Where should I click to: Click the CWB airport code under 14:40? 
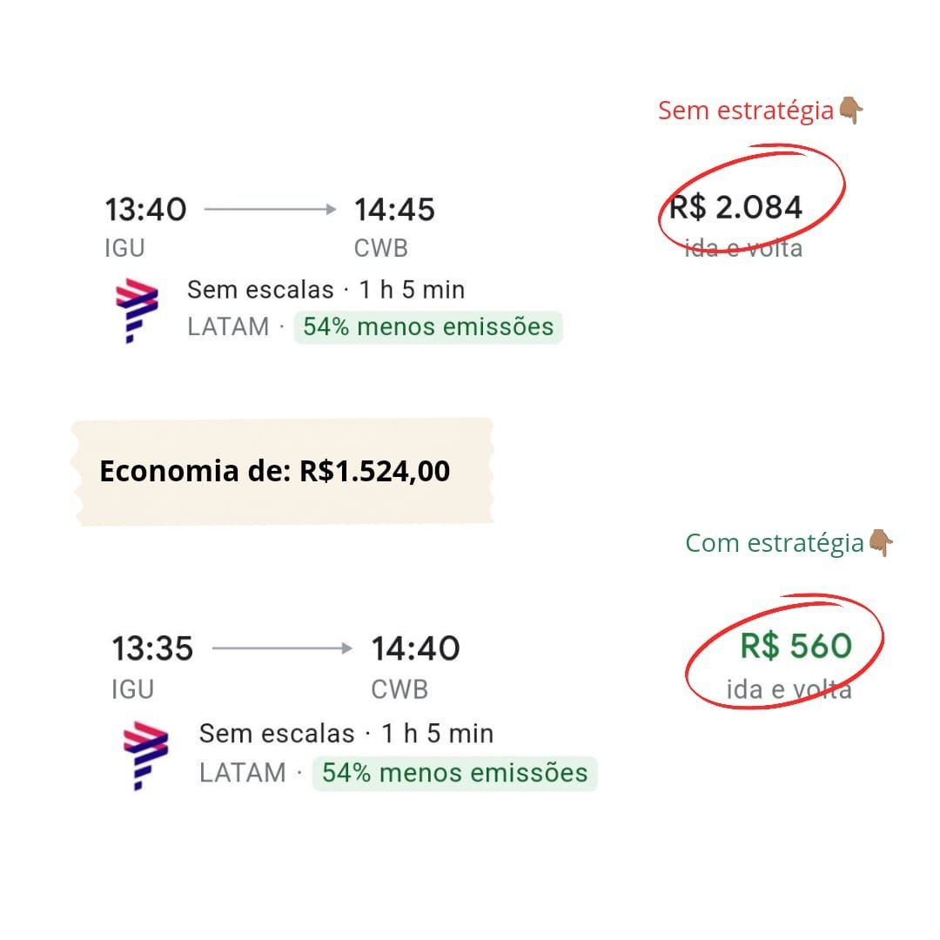399,690
